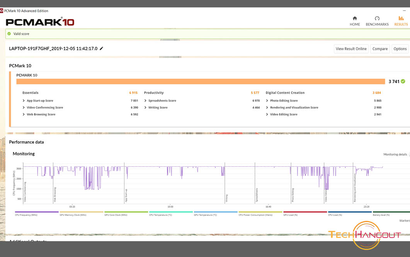This screenshot has width=410, height=257.
Task: Click the result name LAPTOP-191F7GHF_2019-12-05 11:42:17.0
Action: point(53,49)
